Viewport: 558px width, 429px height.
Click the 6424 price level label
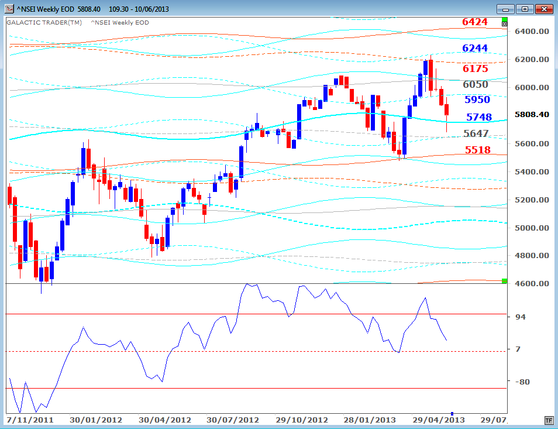point(475,22)
